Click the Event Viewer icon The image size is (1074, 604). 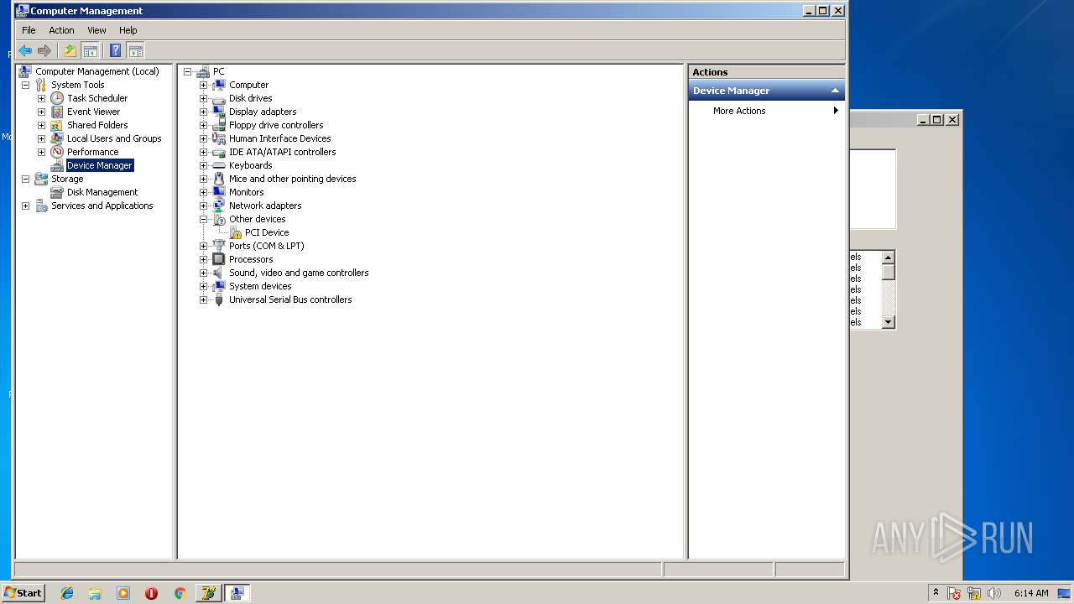pos(57,112)
